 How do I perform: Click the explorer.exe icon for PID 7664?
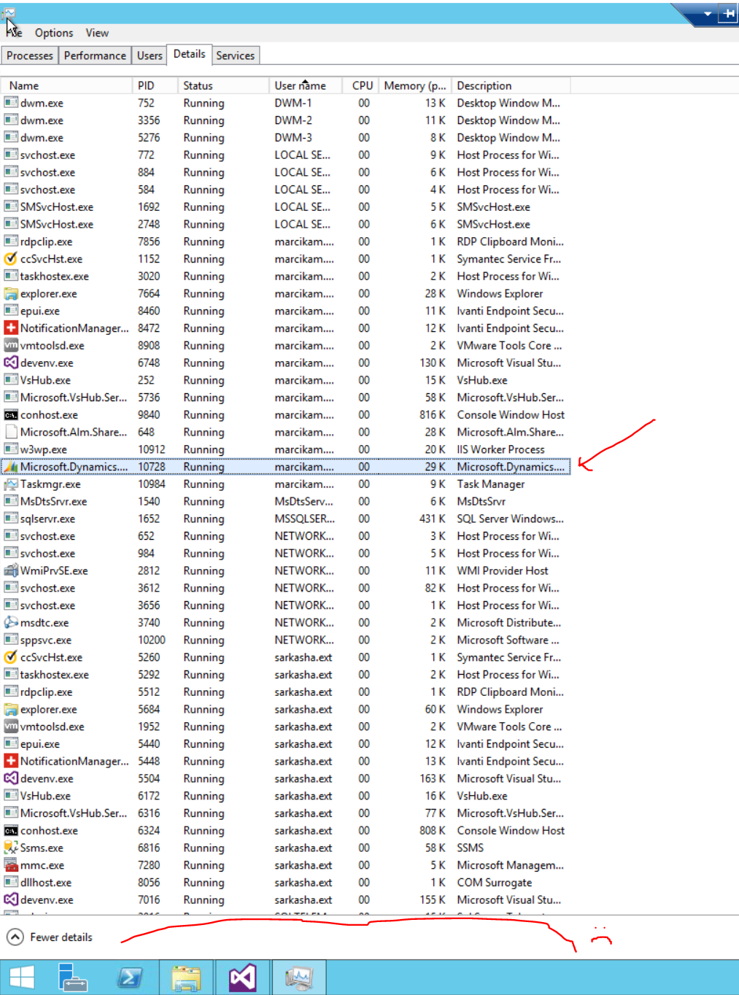(11, 293)
